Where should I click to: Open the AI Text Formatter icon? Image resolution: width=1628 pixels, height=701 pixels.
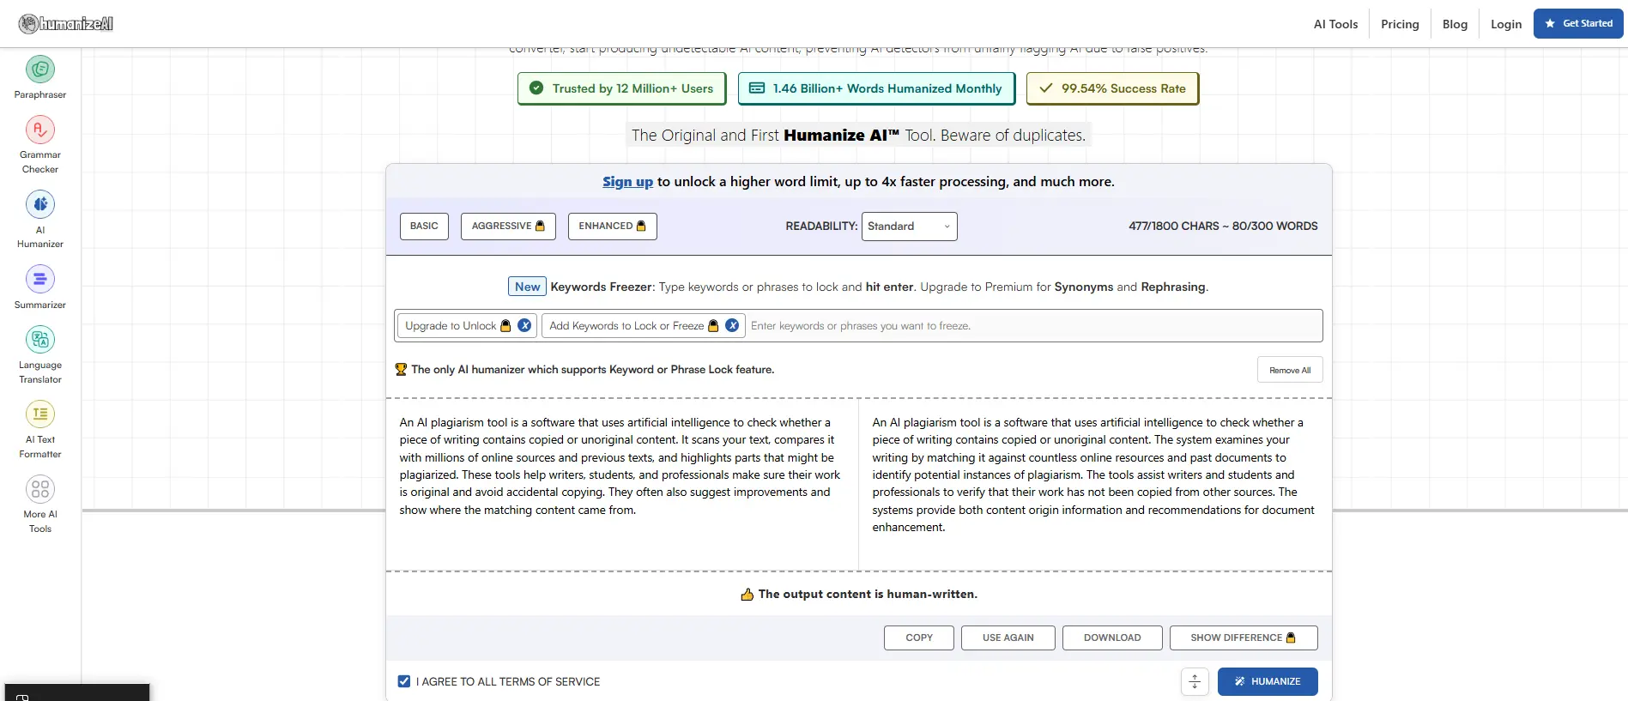coord(40,414)
